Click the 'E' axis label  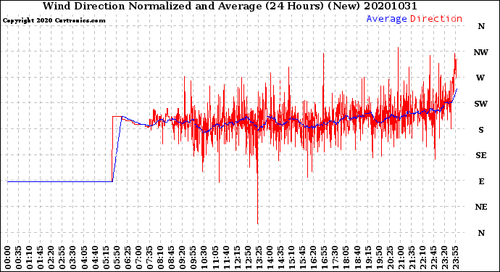(x=481, y=181)
